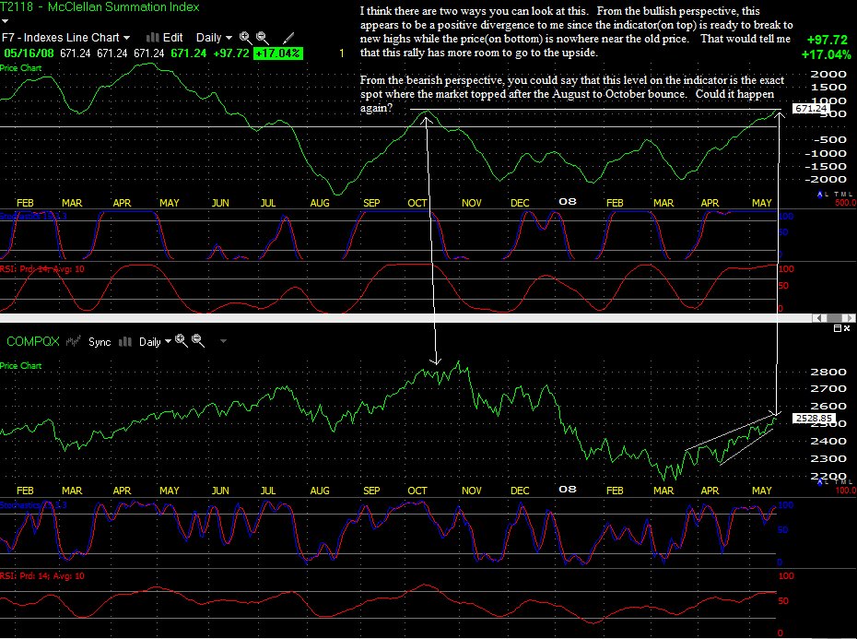Screen dimensions: 857x639
Task: Maximize the COMPQX chart pane
Action: coord(838,328)
